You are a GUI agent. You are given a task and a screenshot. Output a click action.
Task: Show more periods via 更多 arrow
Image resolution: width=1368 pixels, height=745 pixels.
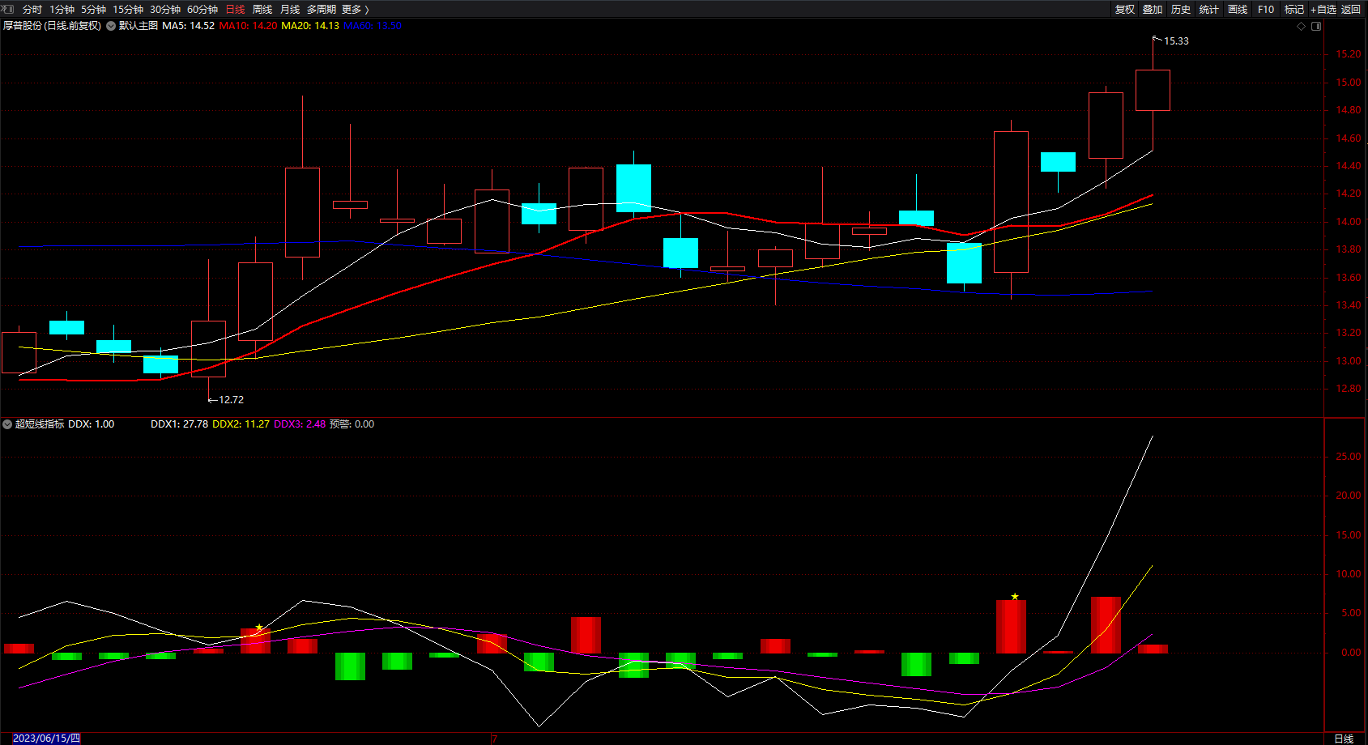[x=356, y=10]
